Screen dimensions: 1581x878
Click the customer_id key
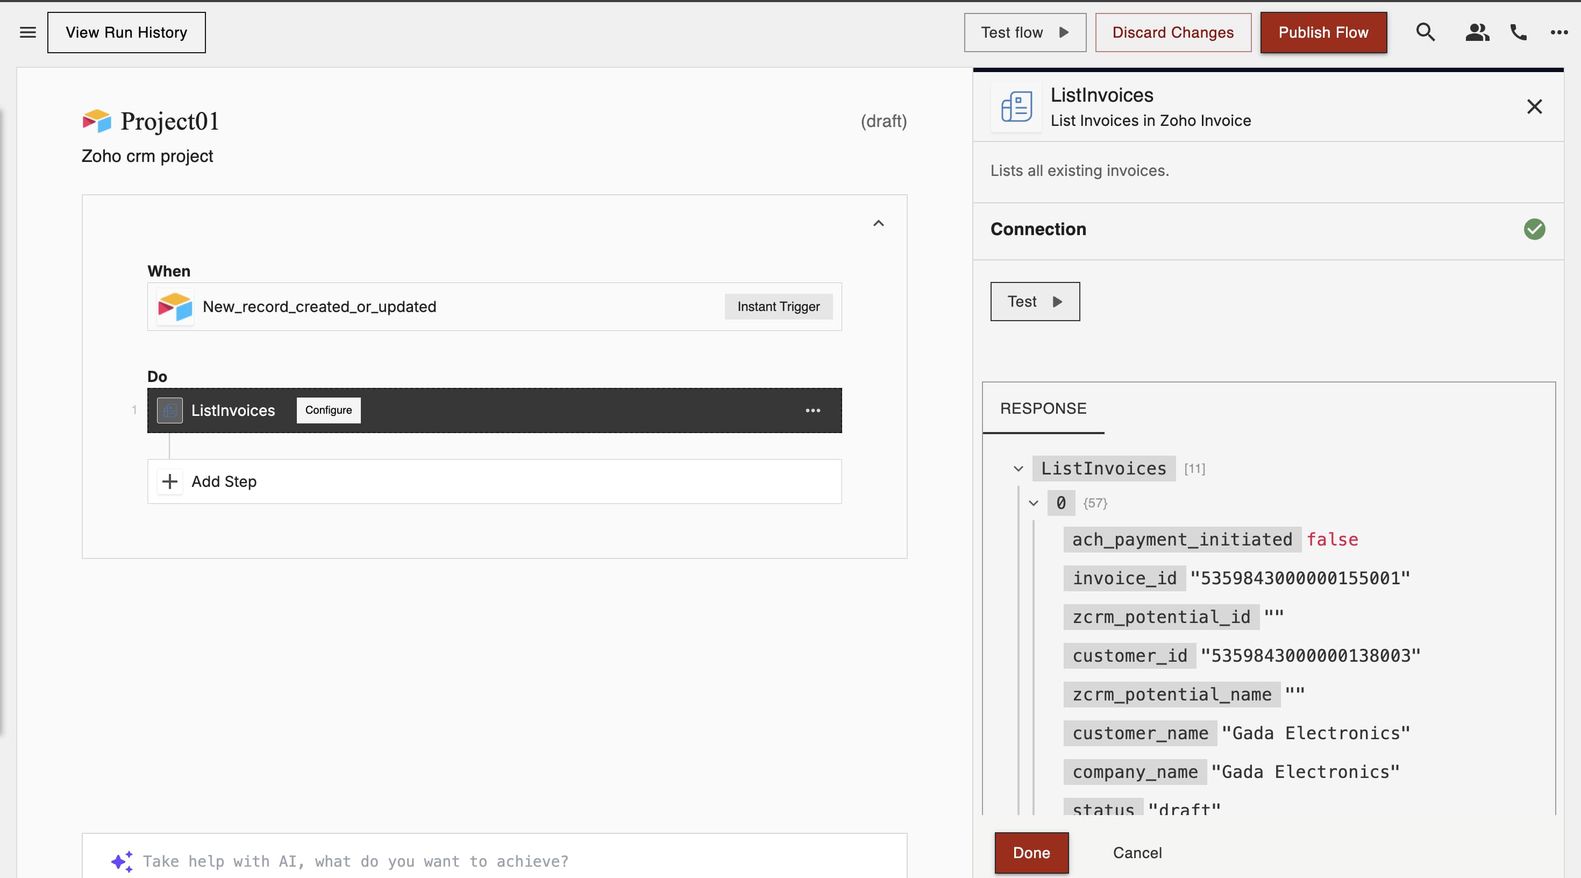point(1130,655)
